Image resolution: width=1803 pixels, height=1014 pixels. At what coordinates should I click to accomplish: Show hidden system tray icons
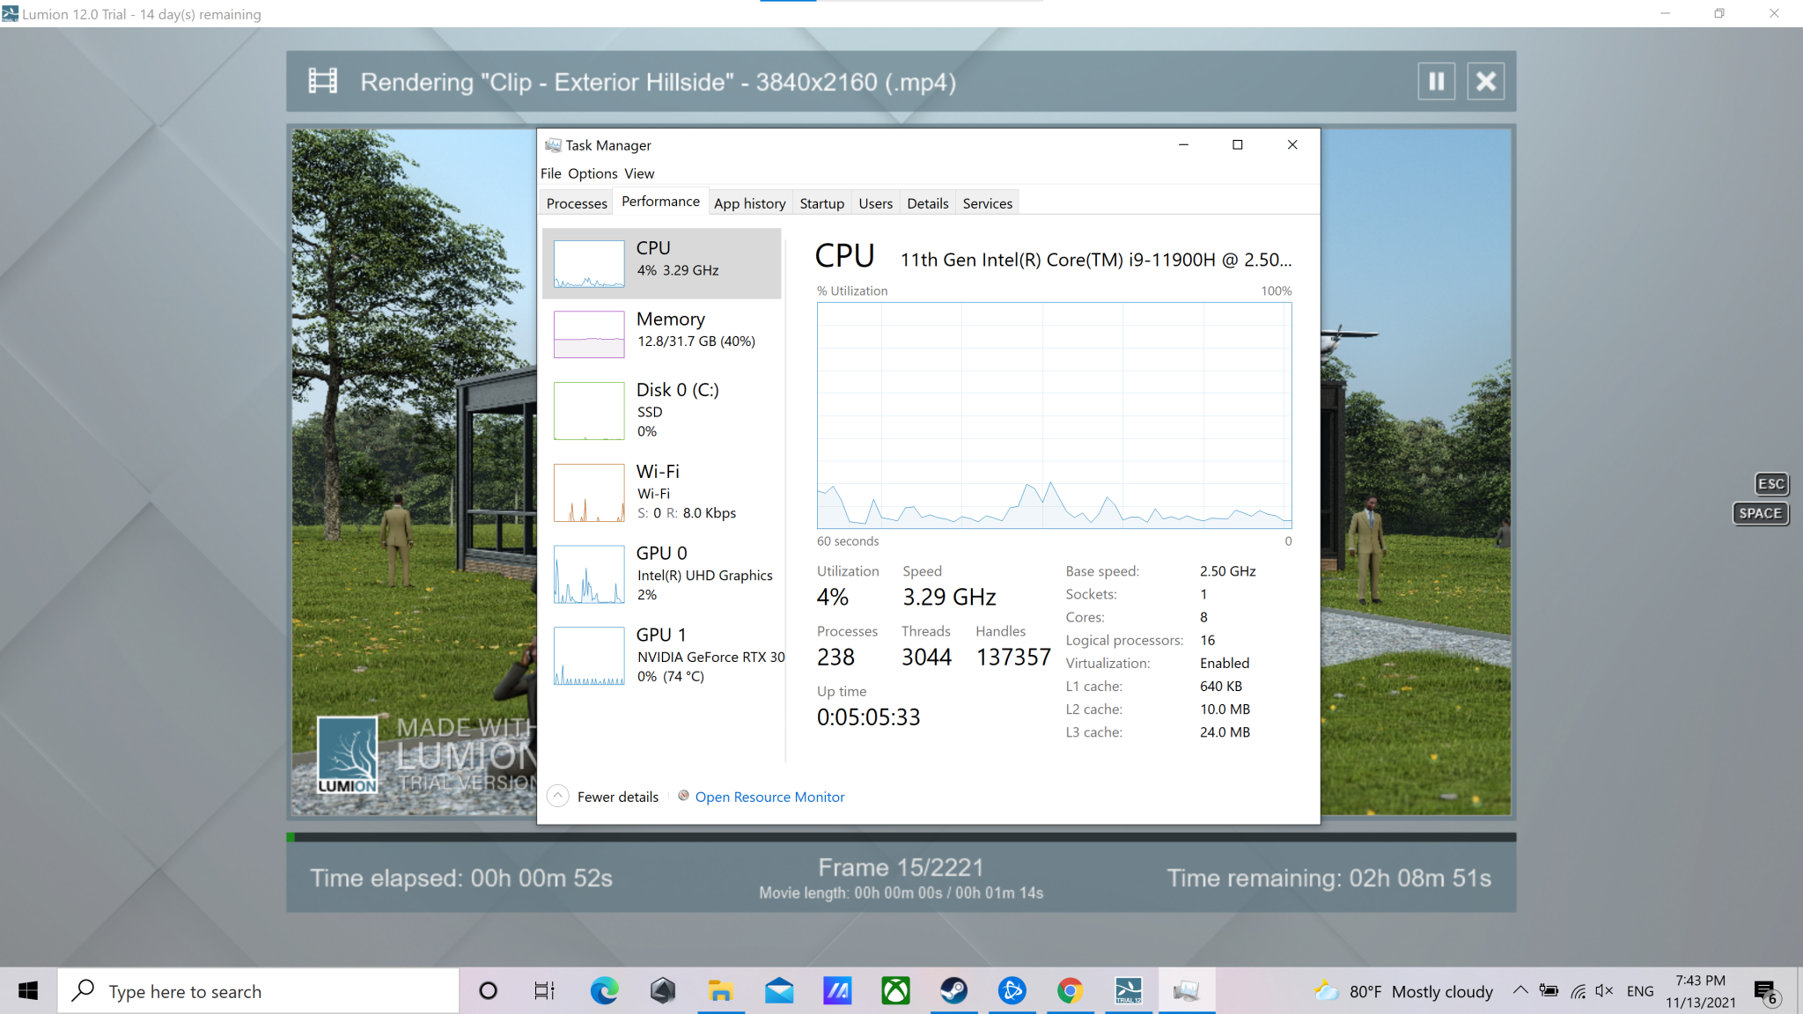coord(1520,990)
